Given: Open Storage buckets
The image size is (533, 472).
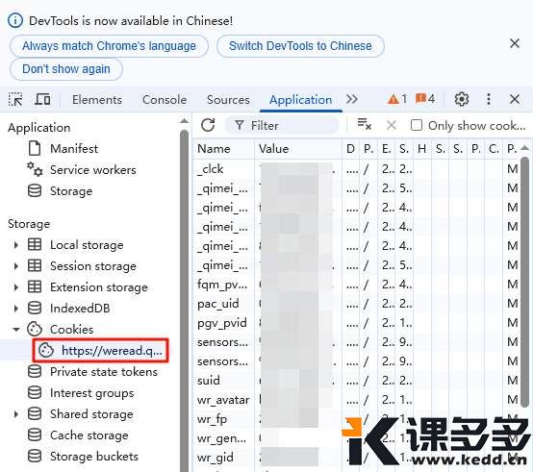Looking at the screenshot, I should point(94,457).
